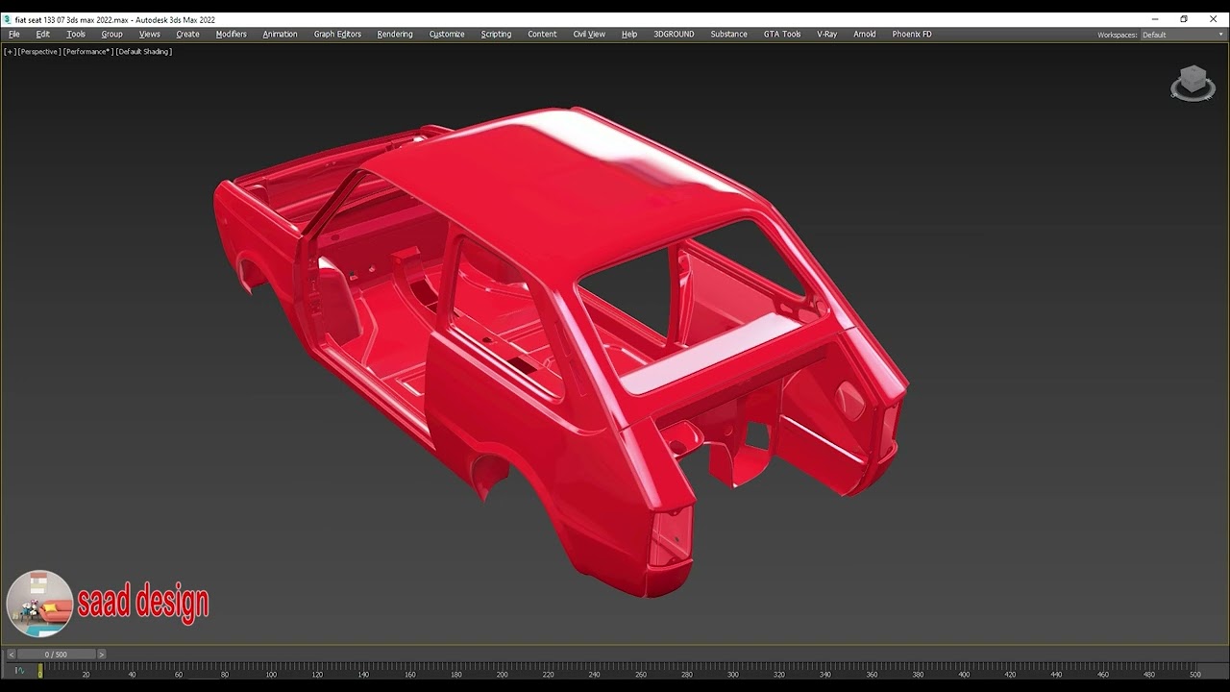The image size is (1230, 692).
Task: Click the viewport [+] general menu label
Action: pyautogui.click(x=10, y=52)
